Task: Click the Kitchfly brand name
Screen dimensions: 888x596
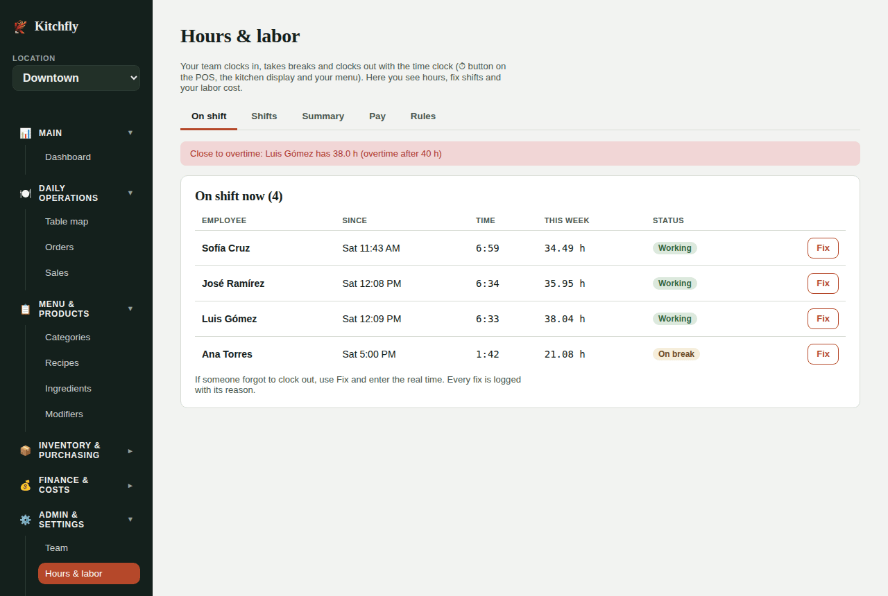Action: pyautogui.click(x=57, y=26)
